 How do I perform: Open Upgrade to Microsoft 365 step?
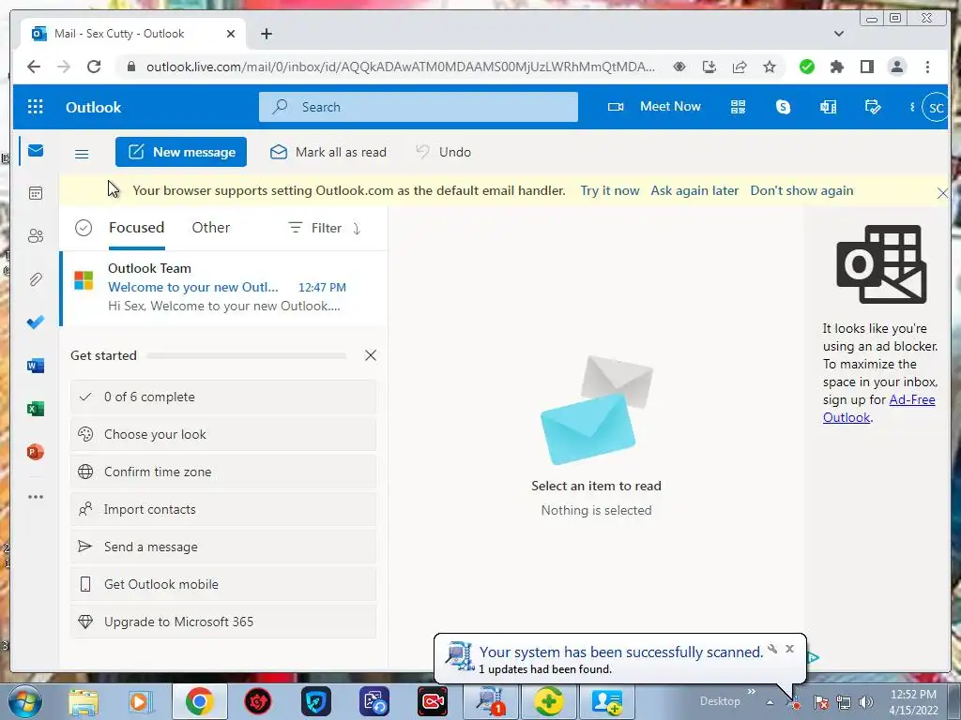click(x=223, y=622)
